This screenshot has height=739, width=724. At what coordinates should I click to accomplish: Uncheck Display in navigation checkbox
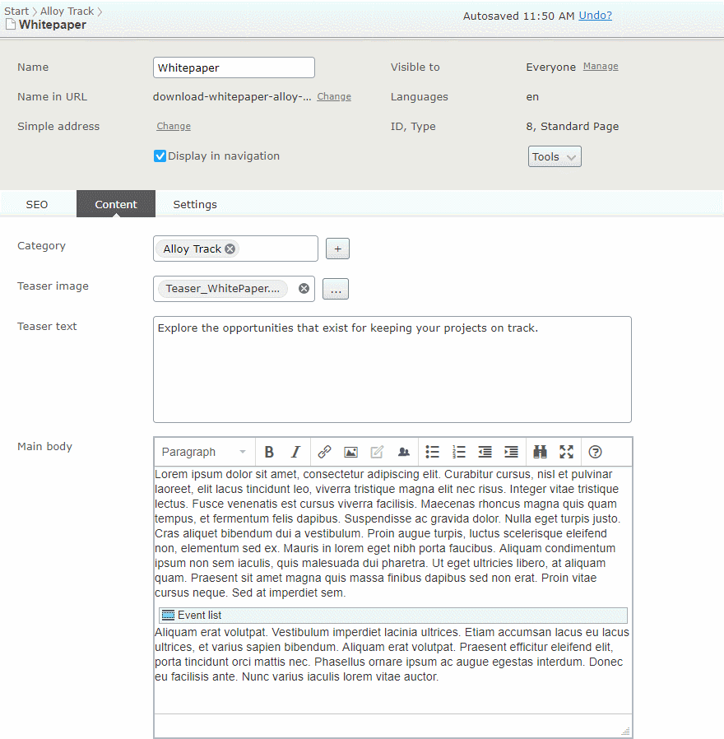(160, 156)
